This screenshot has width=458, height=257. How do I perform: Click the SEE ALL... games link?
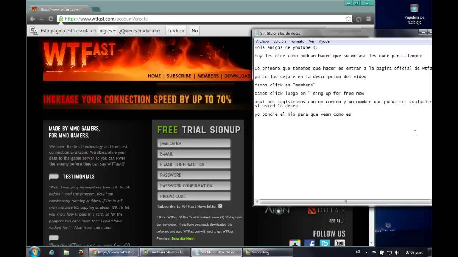click(337, 221)
